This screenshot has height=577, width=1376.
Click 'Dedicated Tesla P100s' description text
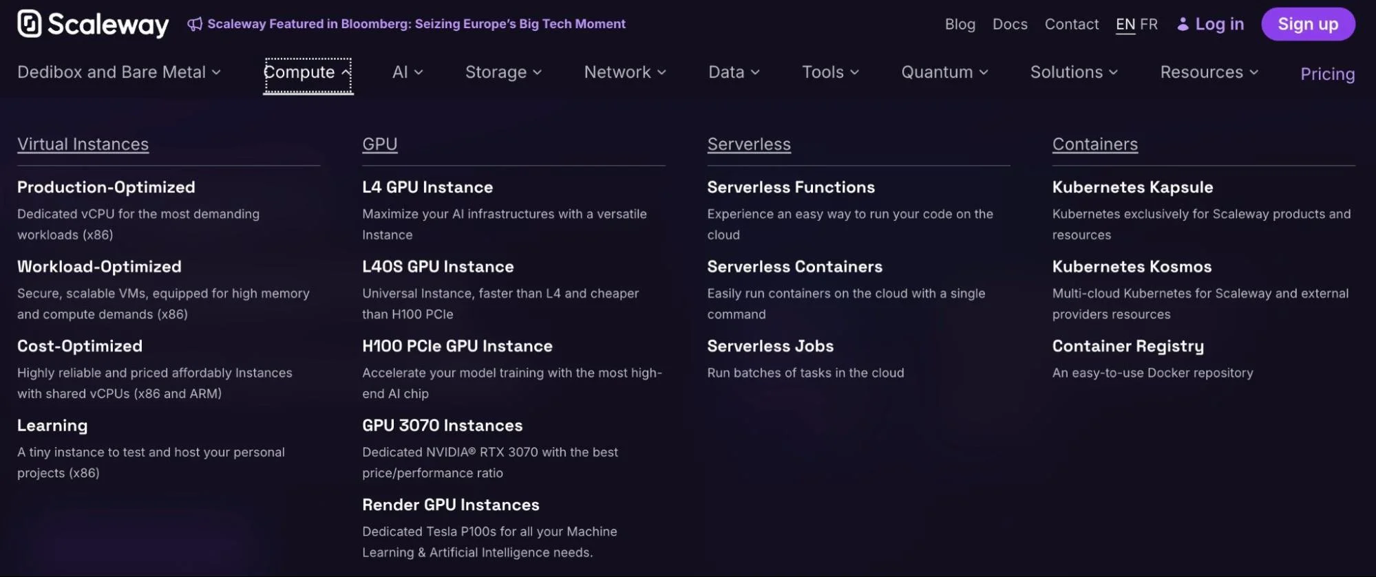pos(489,542)
